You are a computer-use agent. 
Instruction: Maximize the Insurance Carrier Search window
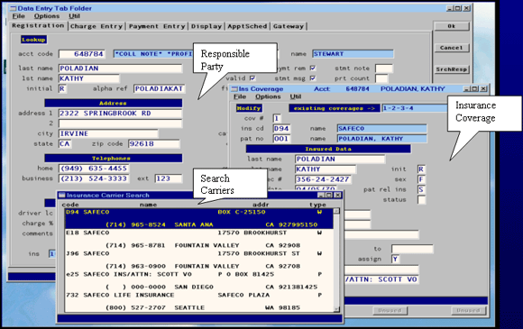pyautogui.click(x=329, y=195)
